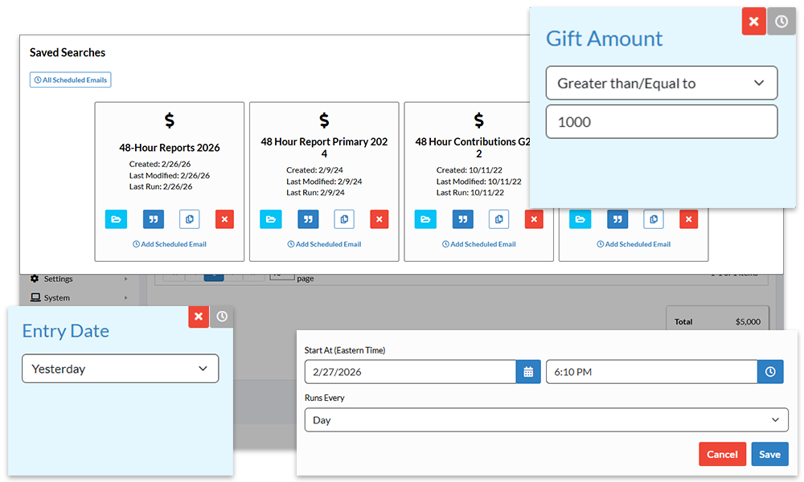The height and width of the screenshot is (482, 804).
Task: Cancel the schedule configuration
Action: [x=722, y=454]
